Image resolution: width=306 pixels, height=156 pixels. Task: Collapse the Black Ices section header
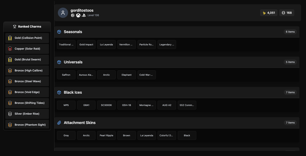[177, 93]
